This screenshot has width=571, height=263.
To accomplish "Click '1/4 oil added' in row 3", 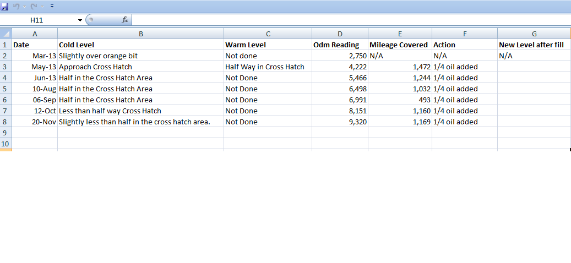I will [x=465, y=67].
